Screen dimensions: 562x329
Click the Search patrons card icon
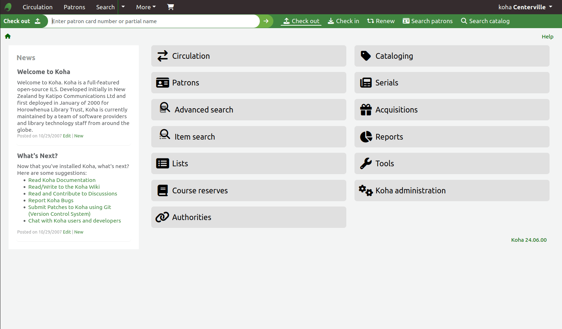406,21
